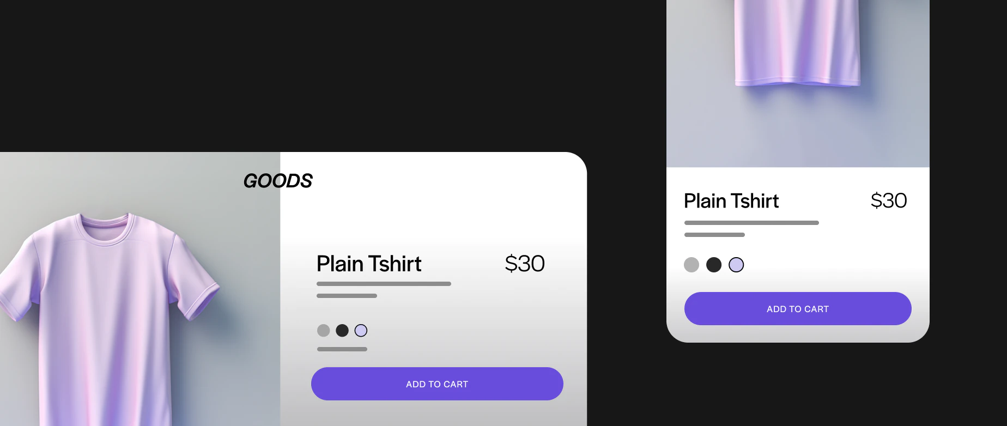Viewport: 1007px width, 426px height.
Task: Select the black color swatch on left card
Action: click(342, 330)
